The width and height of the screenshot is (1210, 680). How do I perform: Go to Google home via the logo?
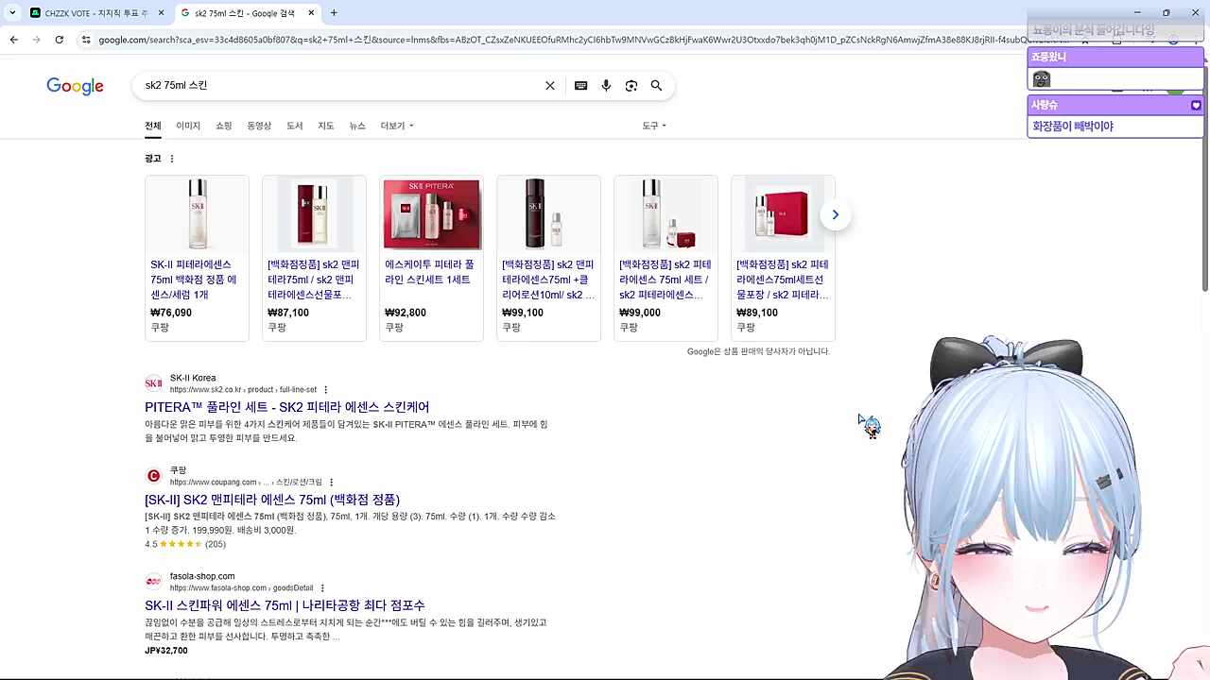[75, 86]
